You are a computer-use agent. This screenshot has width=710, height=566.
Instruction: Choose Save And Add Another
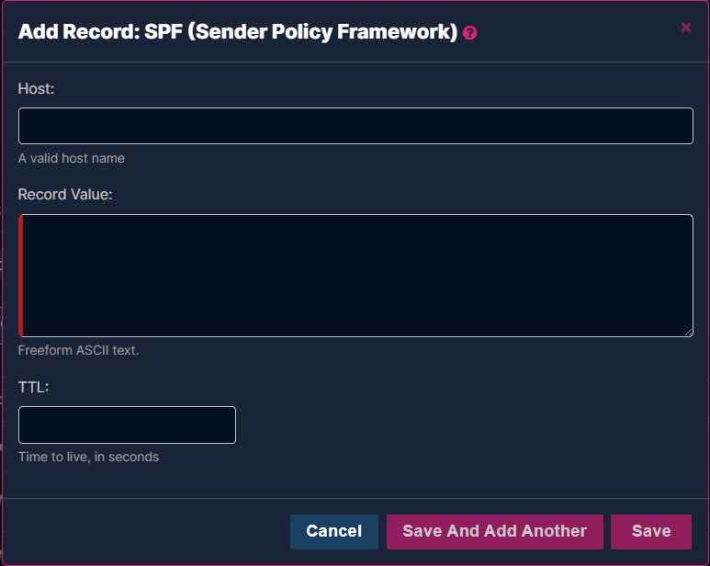click(494, 532)
